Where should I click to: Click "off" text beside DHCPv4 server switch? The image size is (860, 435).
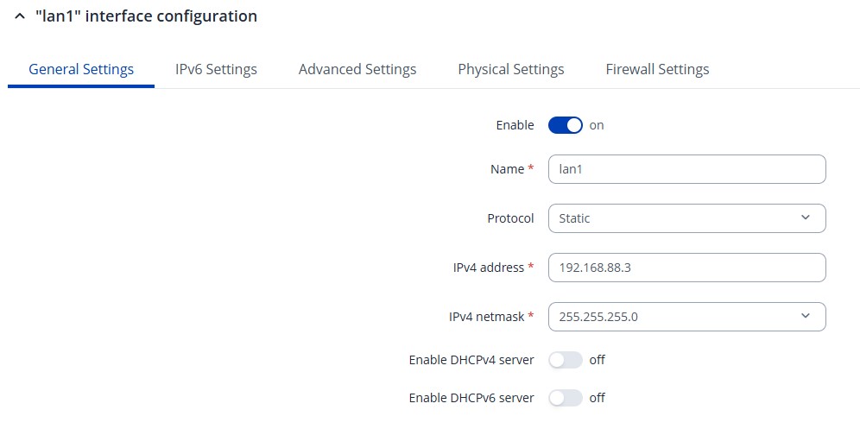[x=598, y=360]
